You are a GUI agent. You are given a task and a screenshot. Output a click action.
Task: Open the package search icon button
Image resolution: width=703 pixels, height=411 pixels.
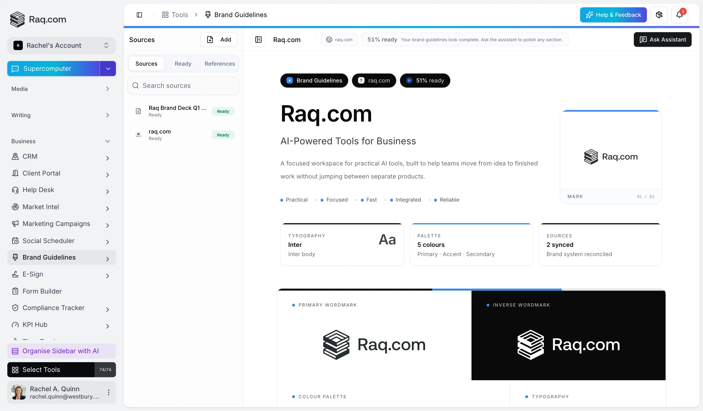(659, 15)
